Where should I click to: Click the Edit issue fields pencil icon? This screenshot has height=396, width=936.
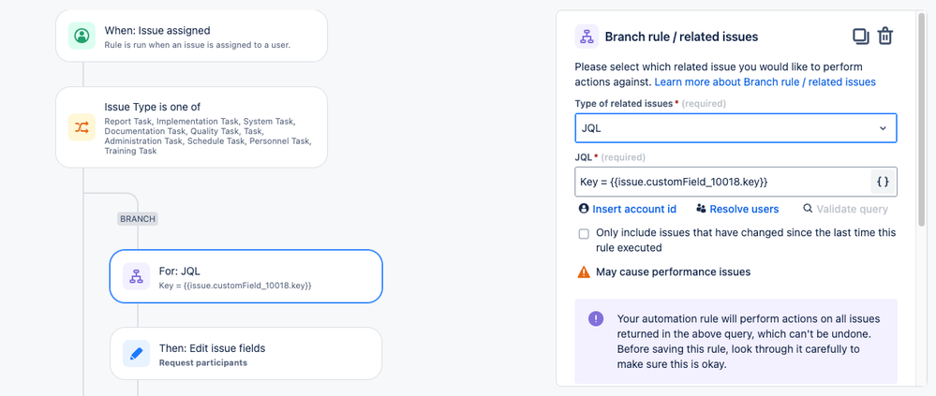point(137,353)
